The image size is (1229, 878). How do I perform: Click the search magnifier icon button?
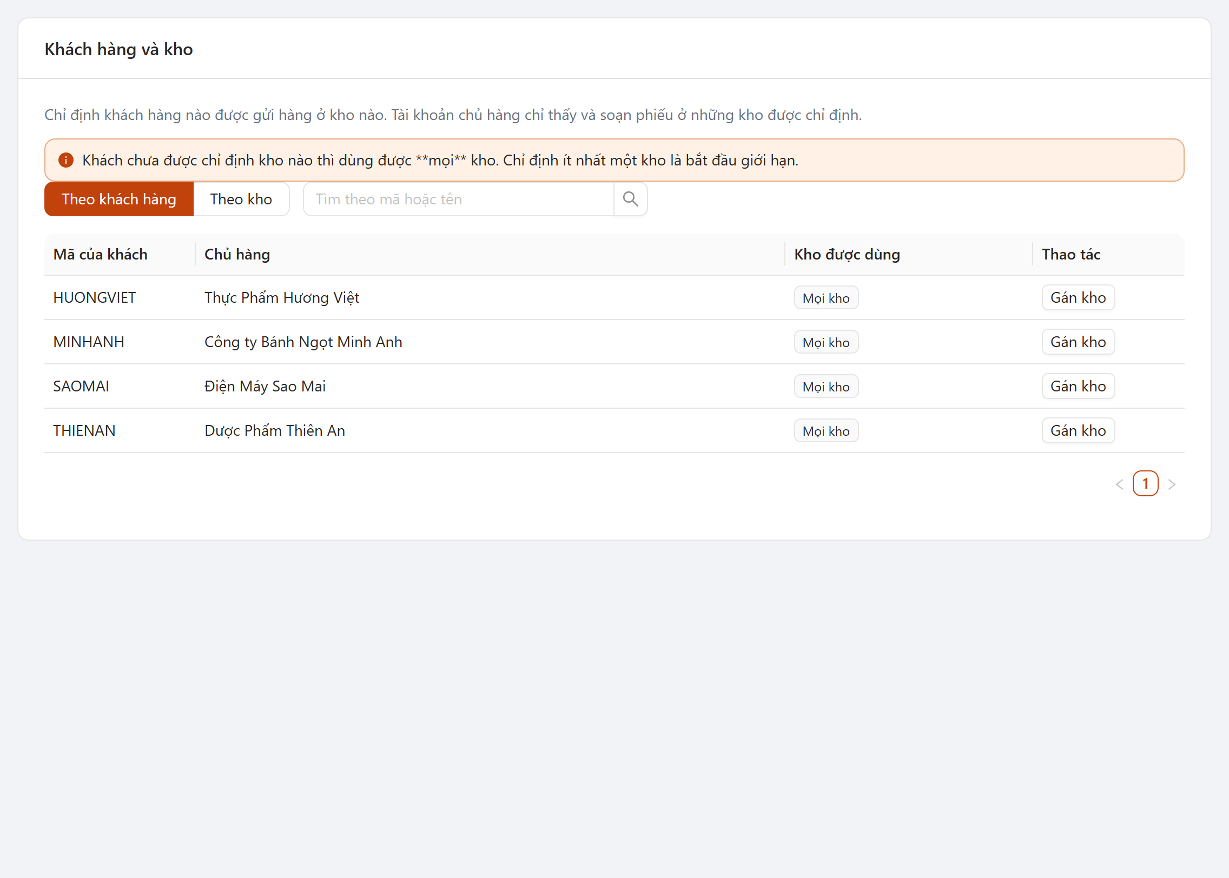coord(630,199)
